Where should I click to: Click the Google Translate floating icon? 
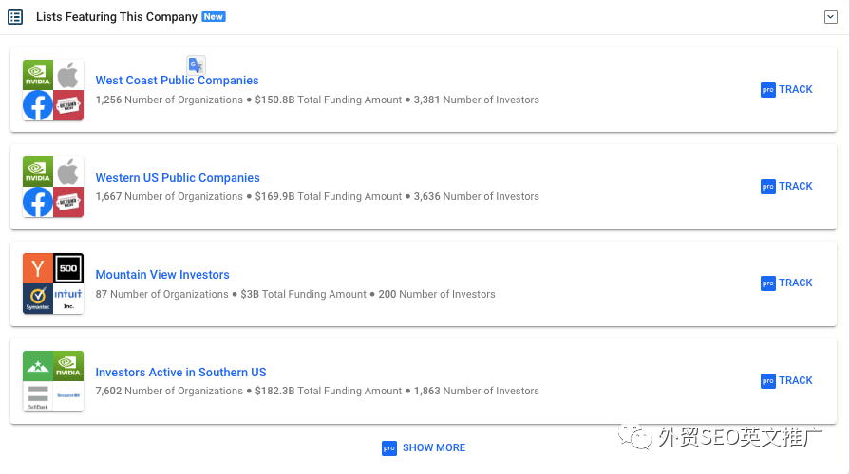(196, 64)
